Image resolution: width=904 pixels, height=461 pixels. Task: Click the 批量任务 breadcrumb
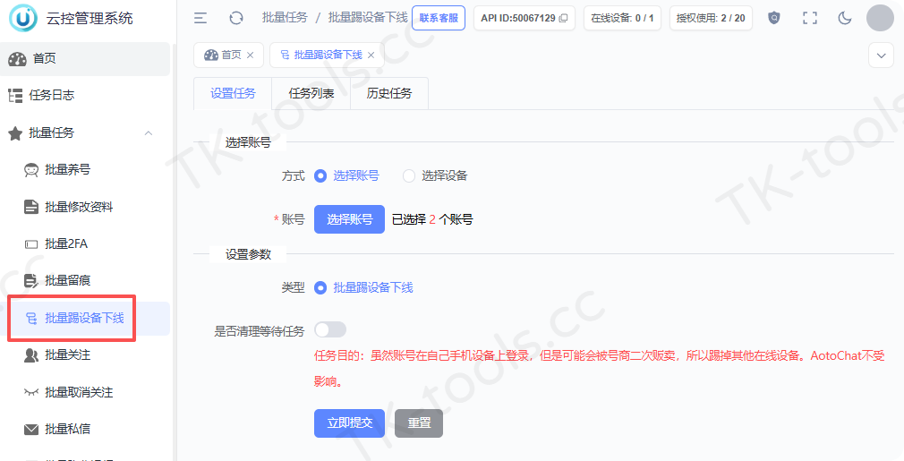point(285,18)
